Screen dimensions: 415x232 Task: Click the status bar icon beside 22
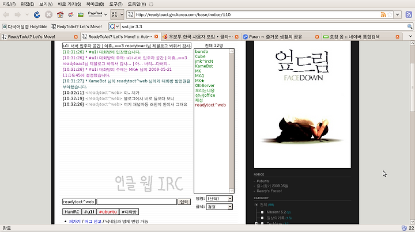point(404,228)
